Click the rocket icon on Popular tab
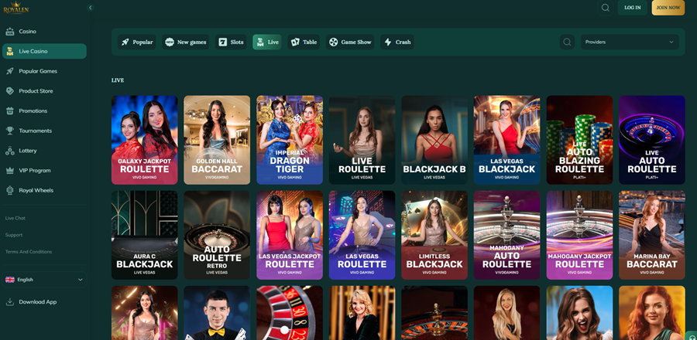The width and height of the screenshot is (697, 340). click(125, 42)
